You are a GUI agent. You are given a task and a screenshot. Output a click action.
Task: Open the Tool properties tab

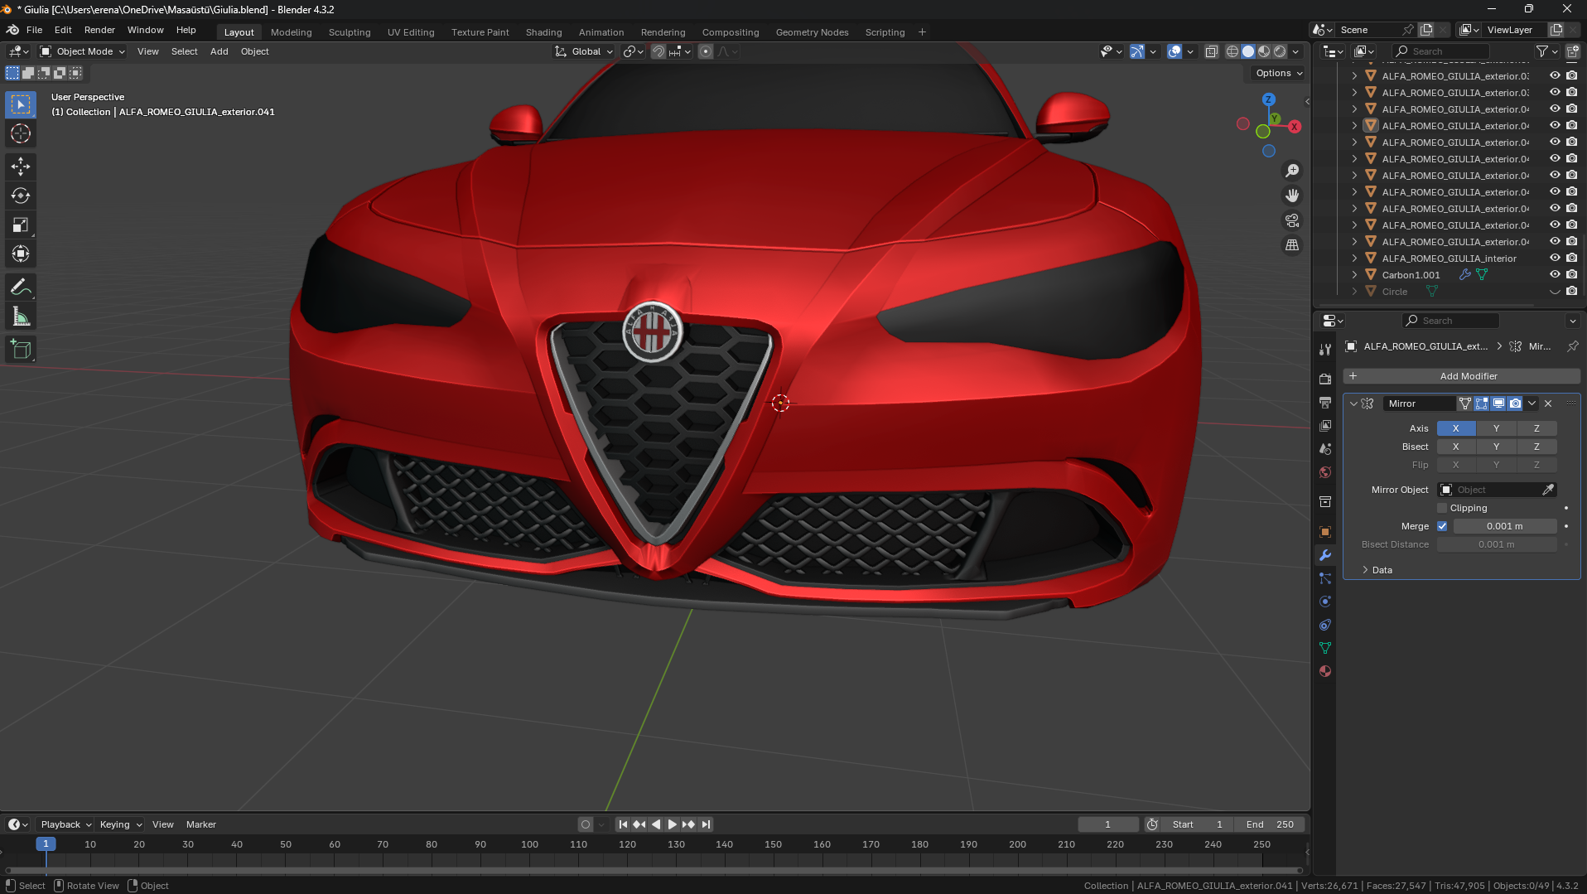[1325, 350]
